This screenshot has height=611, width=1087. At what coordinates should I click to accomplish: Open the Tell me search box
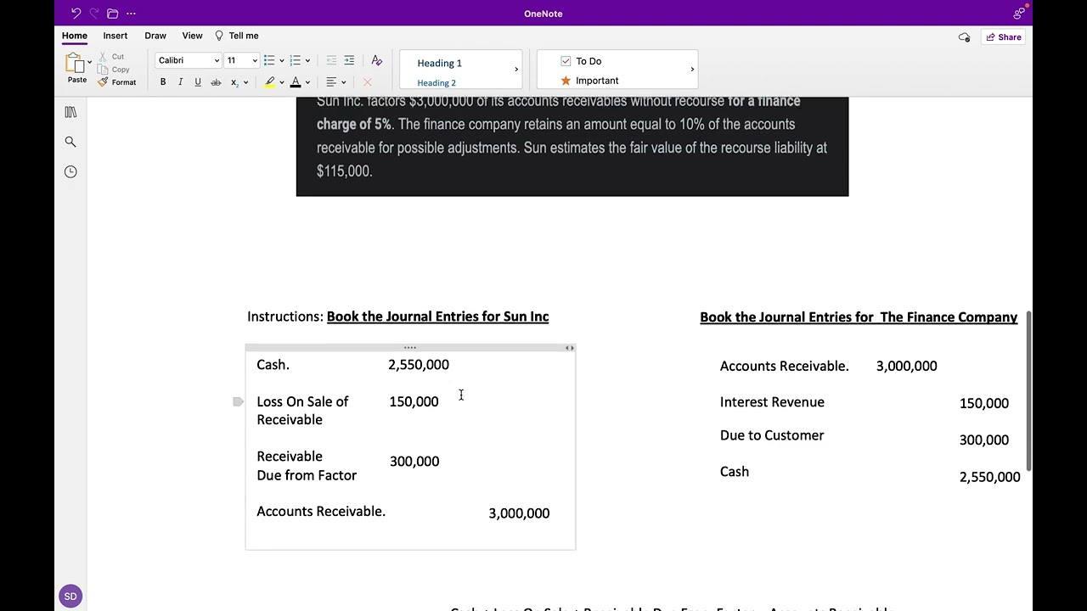click(x=237, y=36)
